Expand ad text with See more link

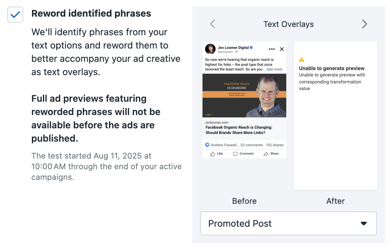pos(274,69)
